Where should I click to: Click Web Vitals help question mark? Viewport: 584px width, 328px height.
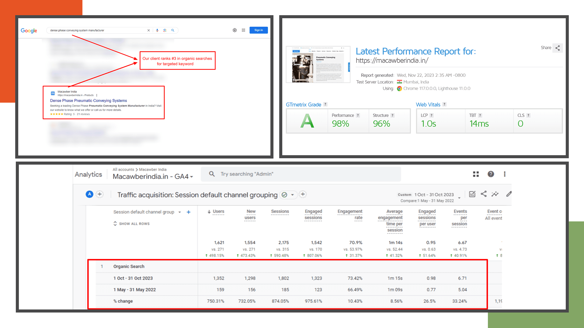(x=444, y=104)
